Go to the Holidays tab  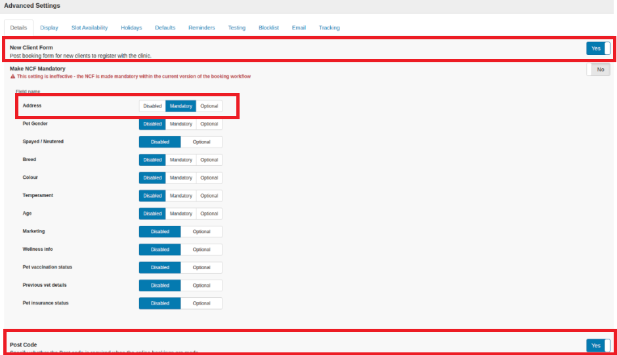pyautogui.click(x=131, y=28)
